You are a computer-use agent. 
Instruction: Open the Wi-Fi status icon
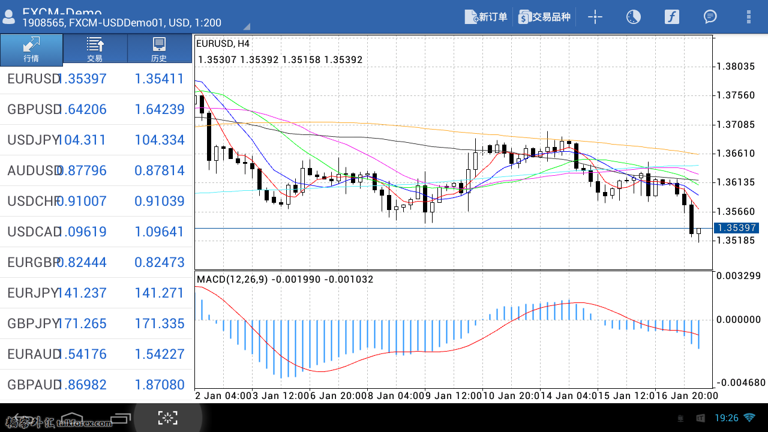749,418
